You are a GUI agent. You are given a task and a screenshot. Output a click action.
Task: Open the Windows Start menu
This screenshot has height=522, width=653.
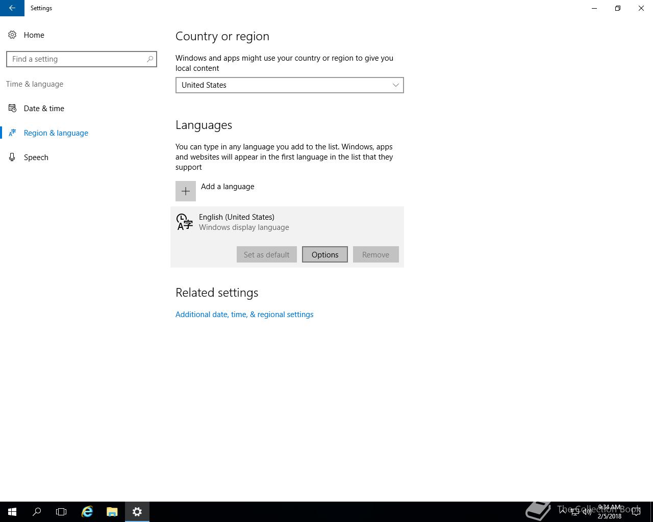(12, 512)
